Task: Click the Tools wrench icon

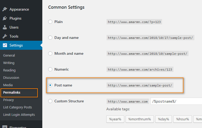Action: [5, 36]
